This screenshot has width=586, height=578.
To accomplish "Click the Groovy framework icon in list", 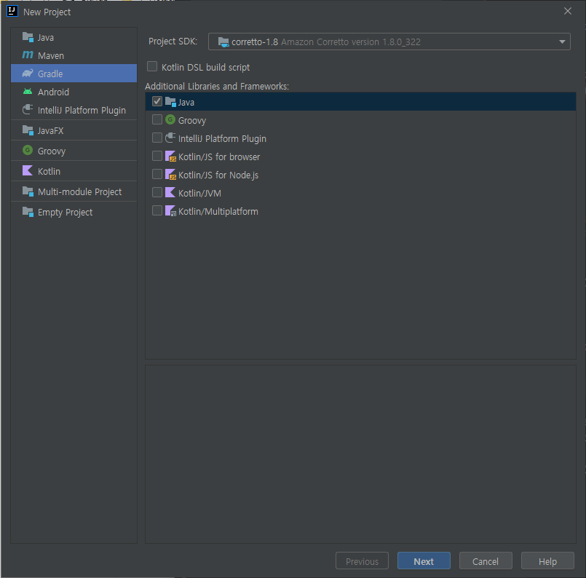I will point(170,119).
